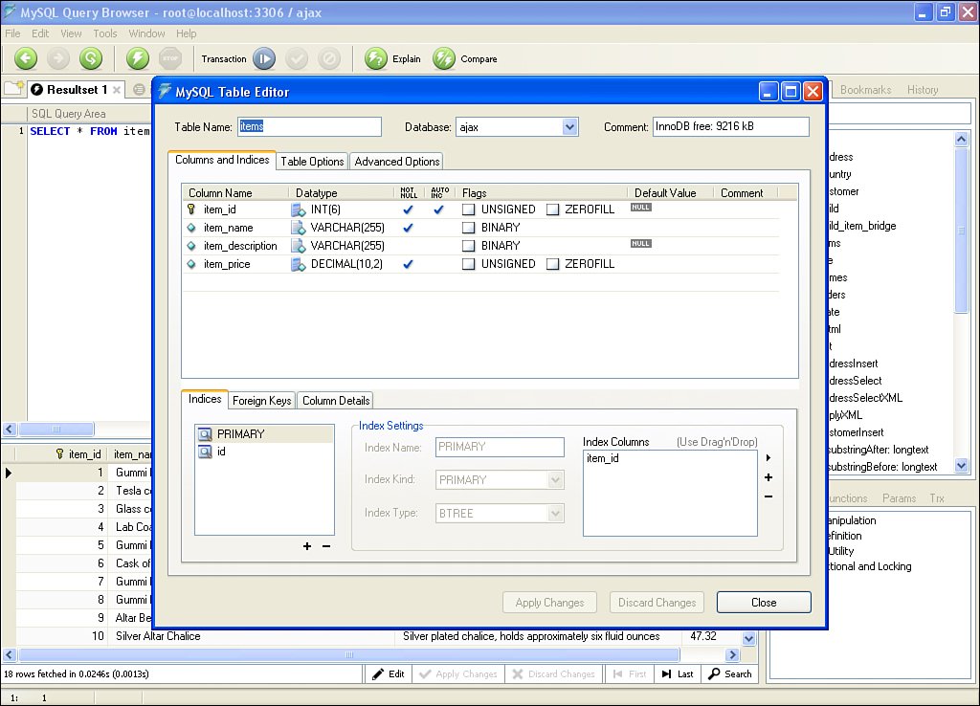Toggle UNSIGNED flag for item_price
980x706 pixels.
coord(469,264)
